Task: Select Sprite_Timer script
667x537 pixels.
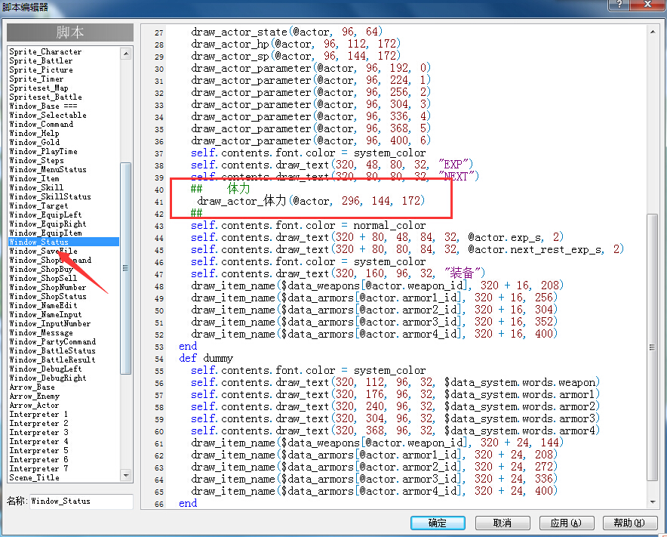Action: [x=36, y=79]
